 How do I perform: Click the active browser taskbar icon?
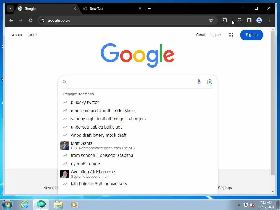(x=41, y=205)
